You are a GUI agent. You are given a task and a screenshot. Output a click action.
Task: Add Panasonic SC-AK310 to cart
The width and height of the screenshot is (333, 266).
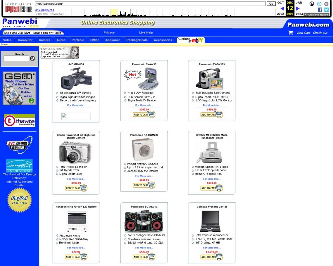(x=144, y=257)
